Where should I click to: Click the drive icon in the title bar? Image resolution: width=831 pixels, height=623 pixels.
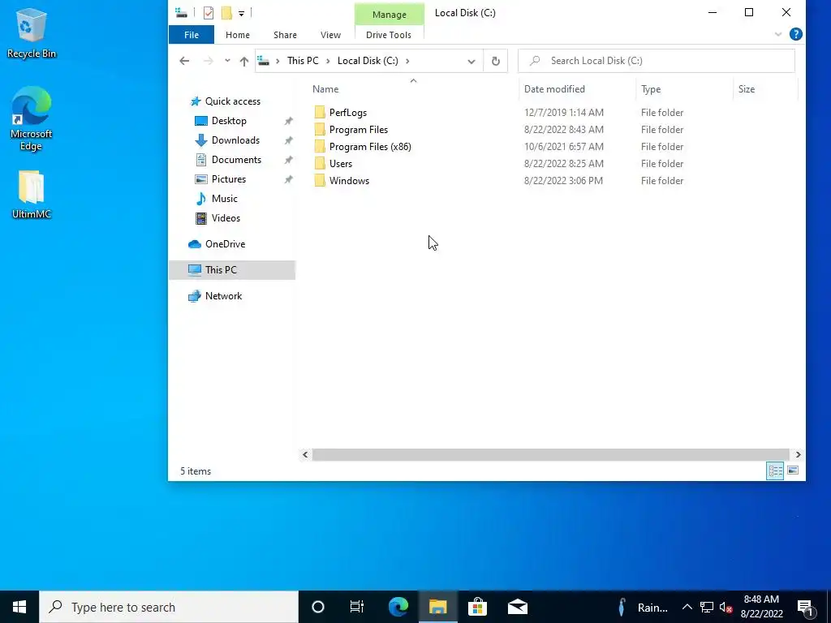pyautogui.click(x=181, y=13)
